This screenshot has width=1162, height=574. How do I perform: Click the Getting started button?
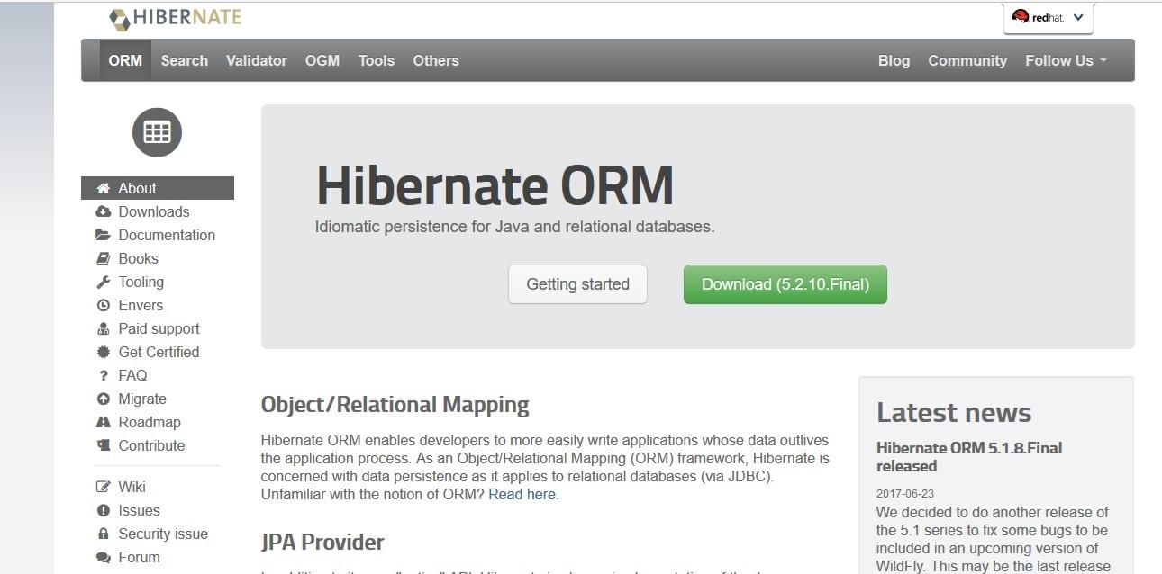577,284
